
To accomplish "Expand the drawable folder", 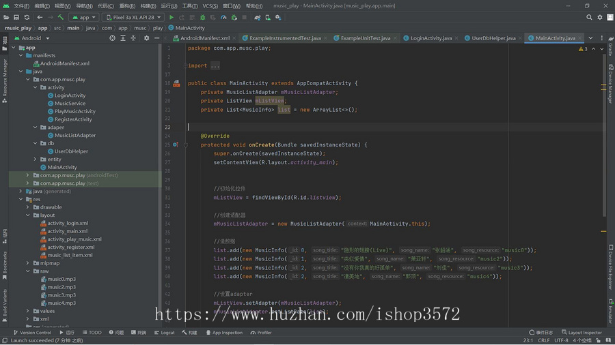I will 28,207.
